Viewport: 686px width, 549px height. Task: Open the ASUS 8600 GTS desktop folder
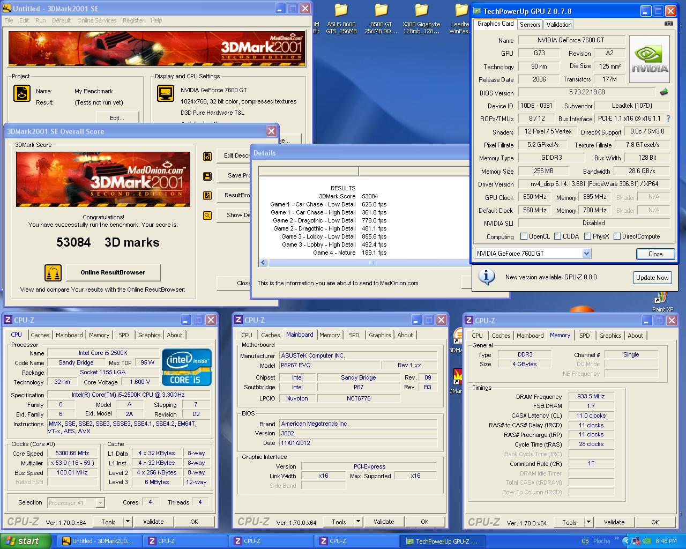click(x=341, y=19)
